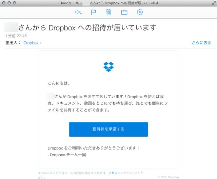Click the こんにちは greeting text
This screenshot has width=217, height=179.
59,83
